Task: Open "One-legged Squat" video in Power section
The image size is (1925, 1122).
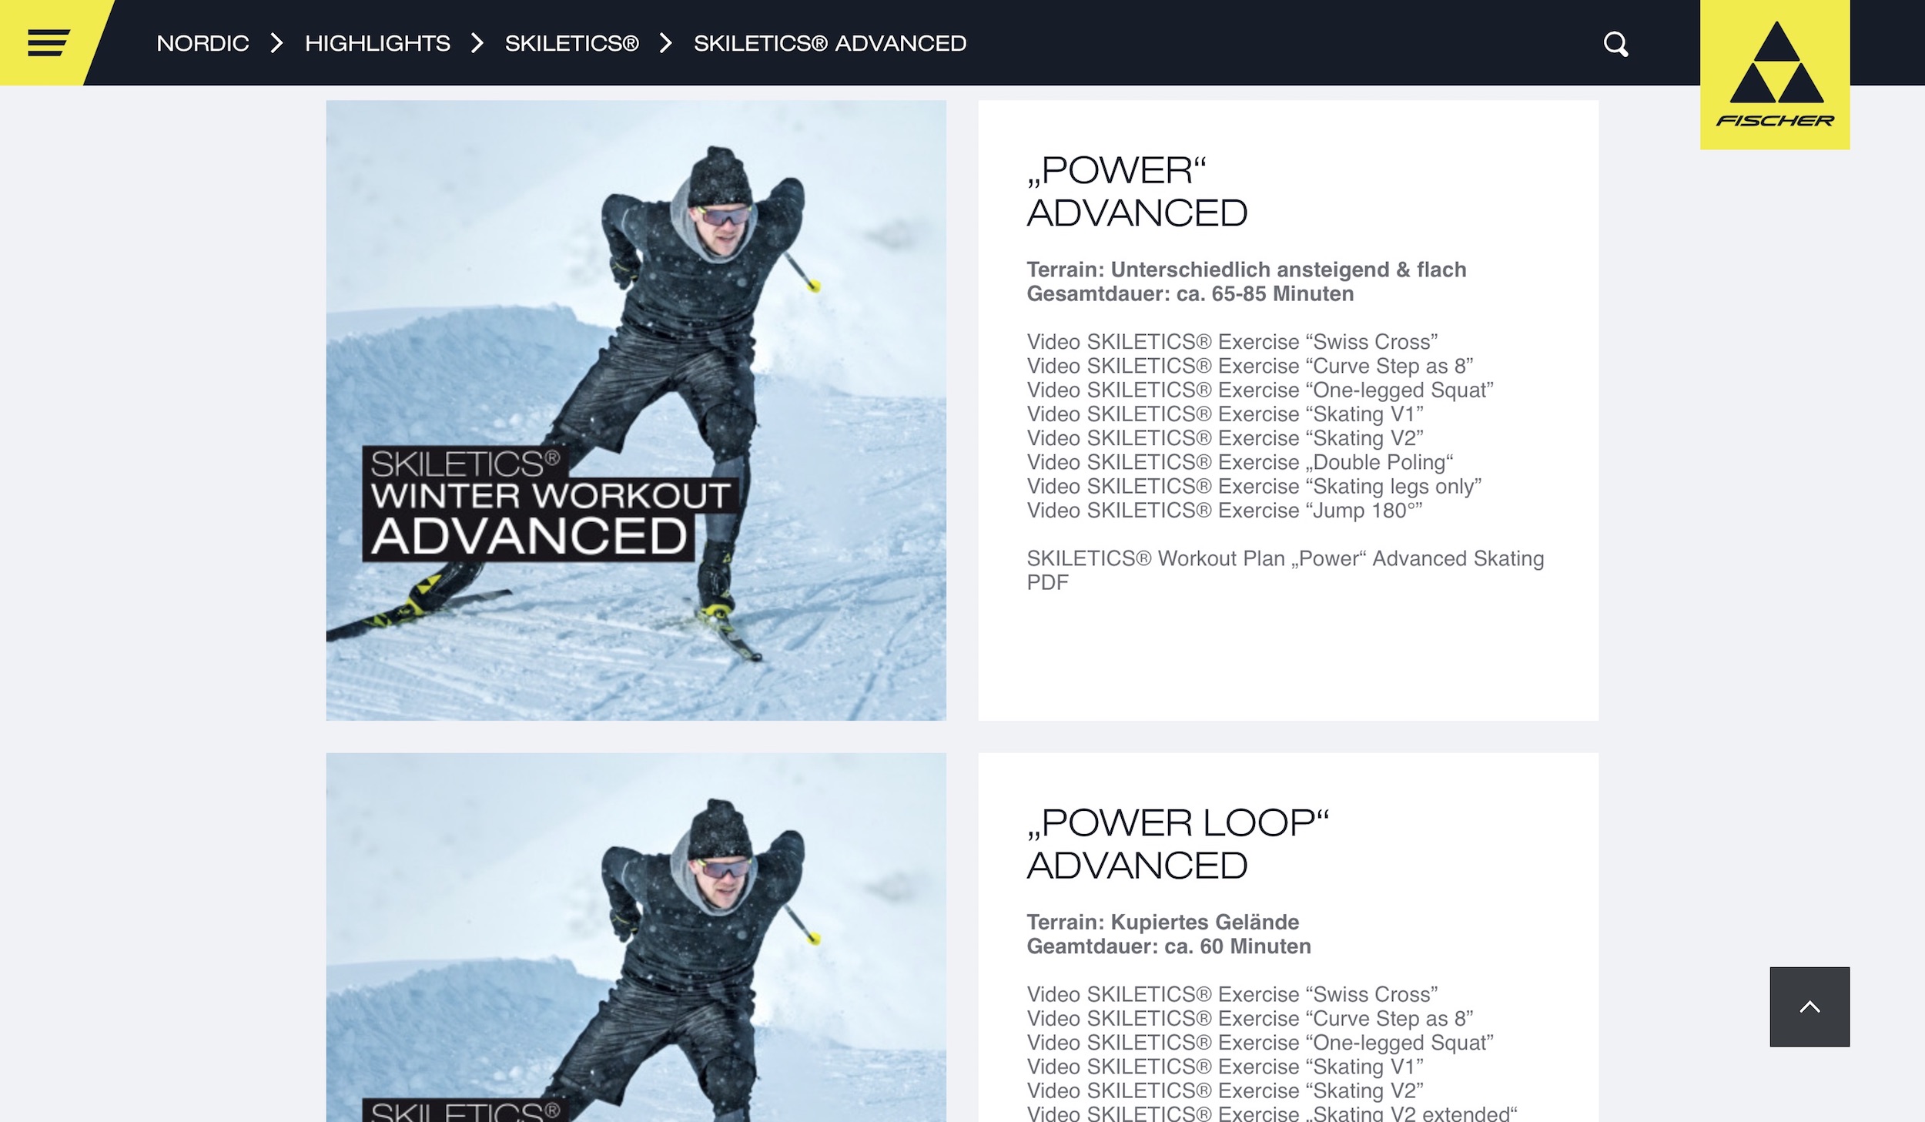Action: click(1260, 390)
